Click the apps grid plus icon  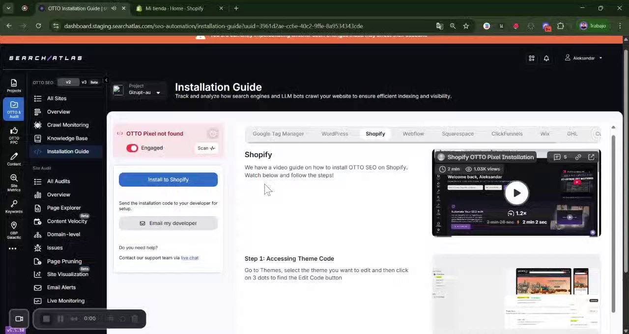[x=531, y=58]
